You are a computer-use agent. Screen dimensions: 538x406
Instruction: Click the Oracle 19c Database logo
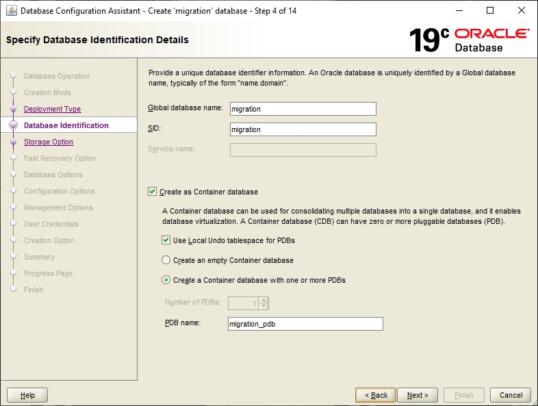(x=468, y=40)
